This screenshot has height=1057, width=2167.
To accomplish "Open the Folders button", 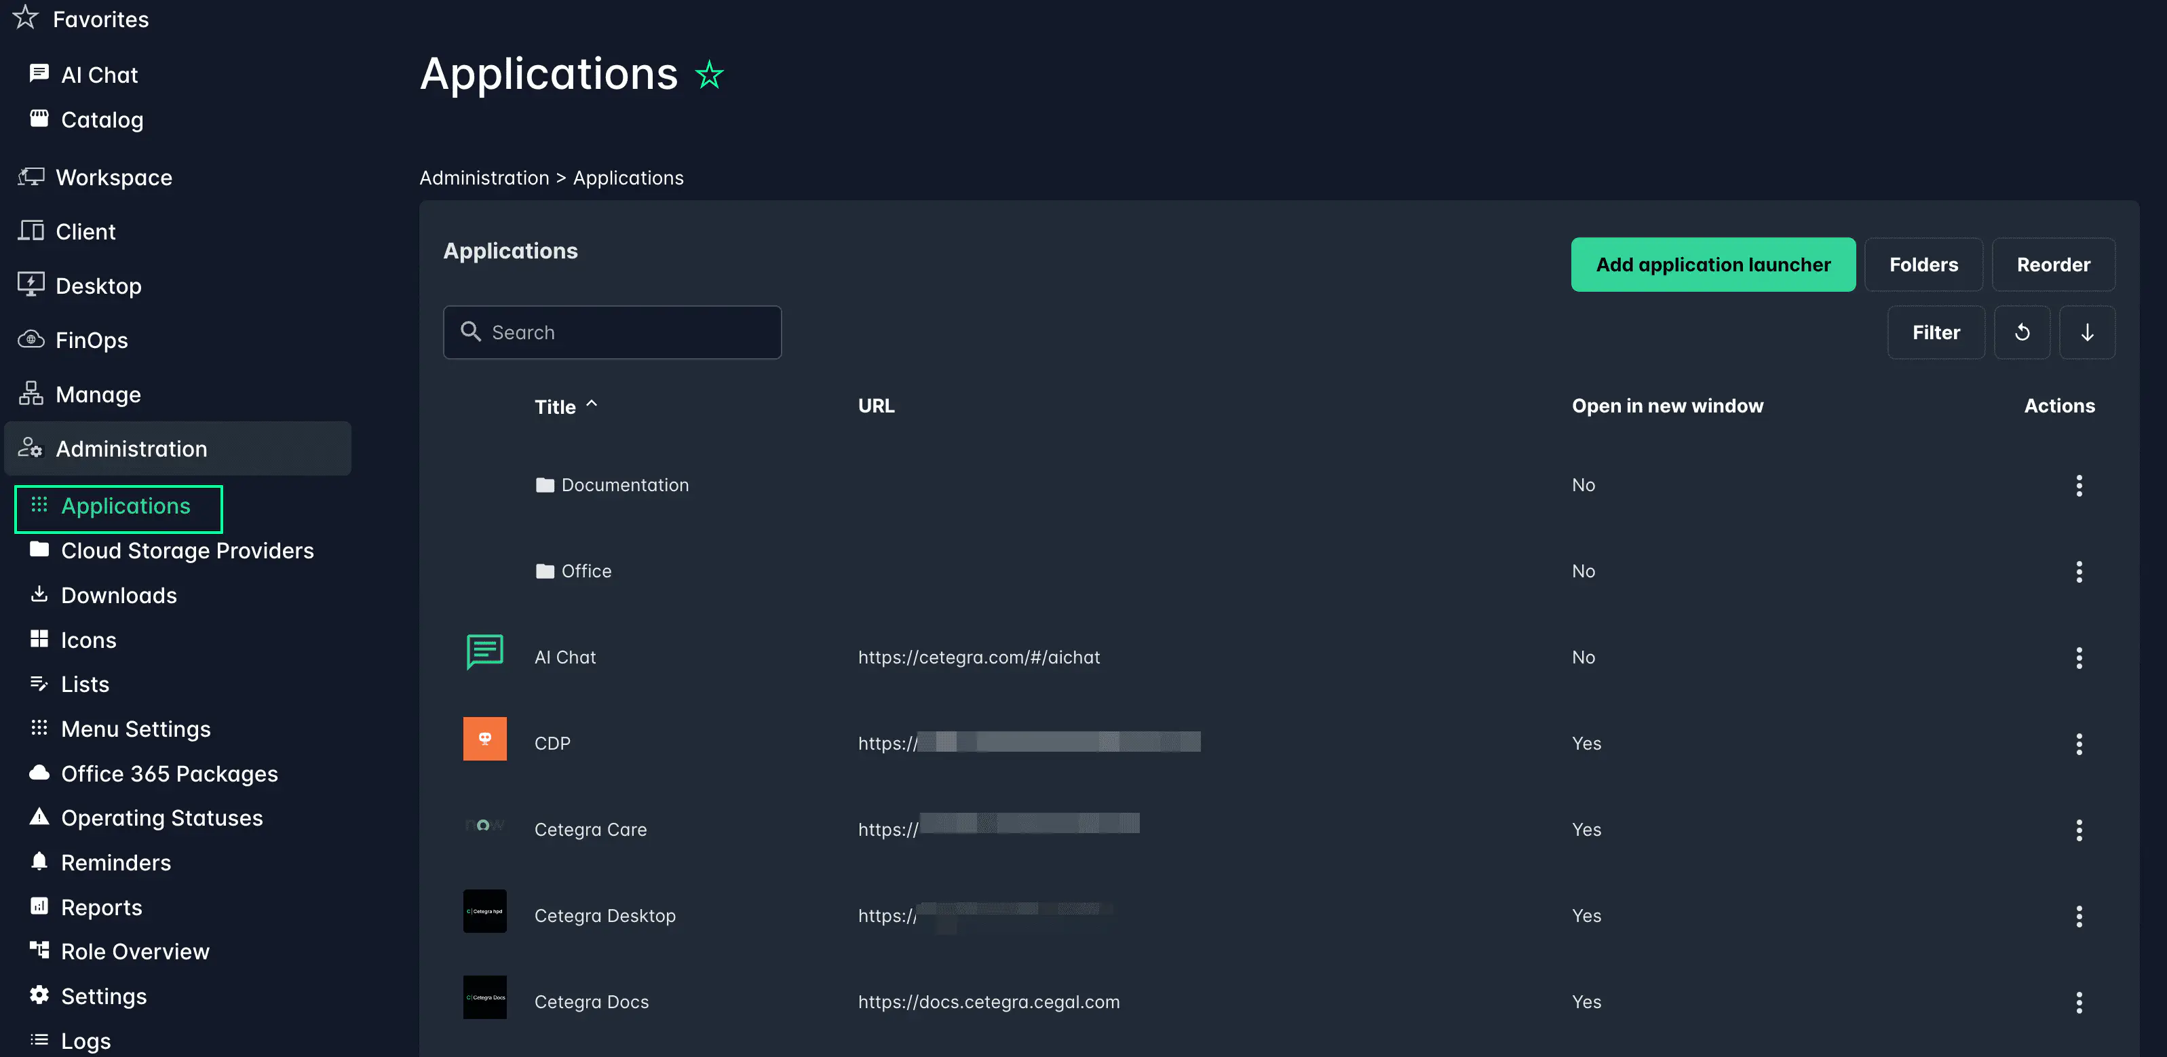I will point(1922,265).
